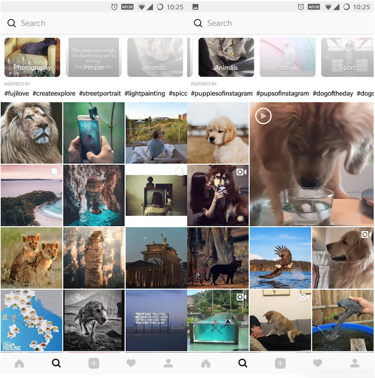Click the play icon on the dog video
The width and height of the screenshot is (375, 378).
263,116
